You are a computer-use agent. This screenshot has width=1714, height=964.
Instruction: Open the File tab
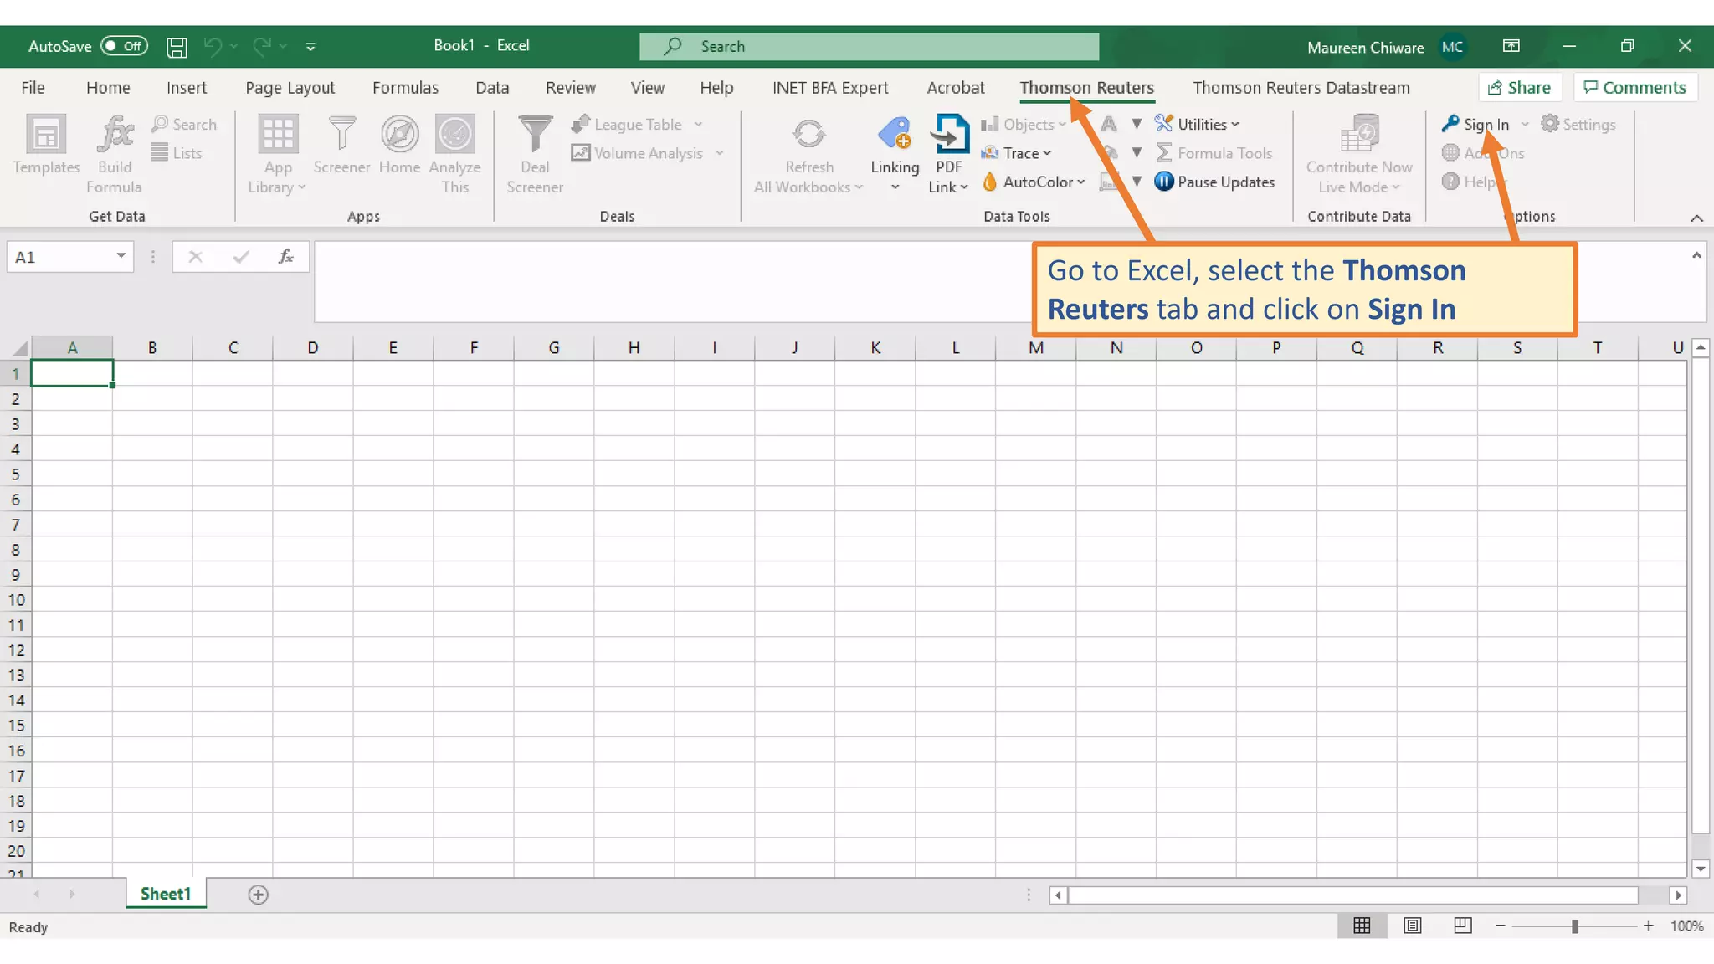tap(33, 88)
